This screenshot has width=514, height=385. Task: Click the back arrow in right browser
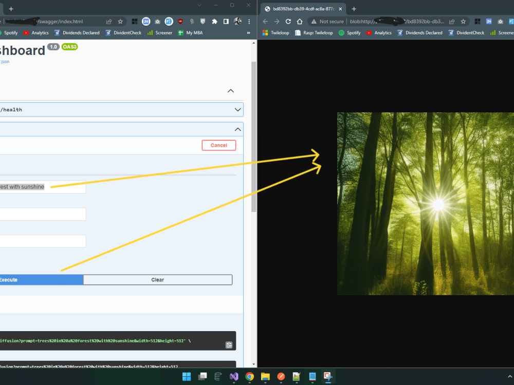[265, 22]
